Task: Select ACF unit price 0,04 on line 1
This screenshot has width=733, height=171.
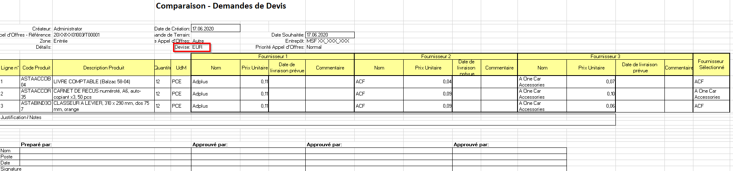Action: pos(428,82)
